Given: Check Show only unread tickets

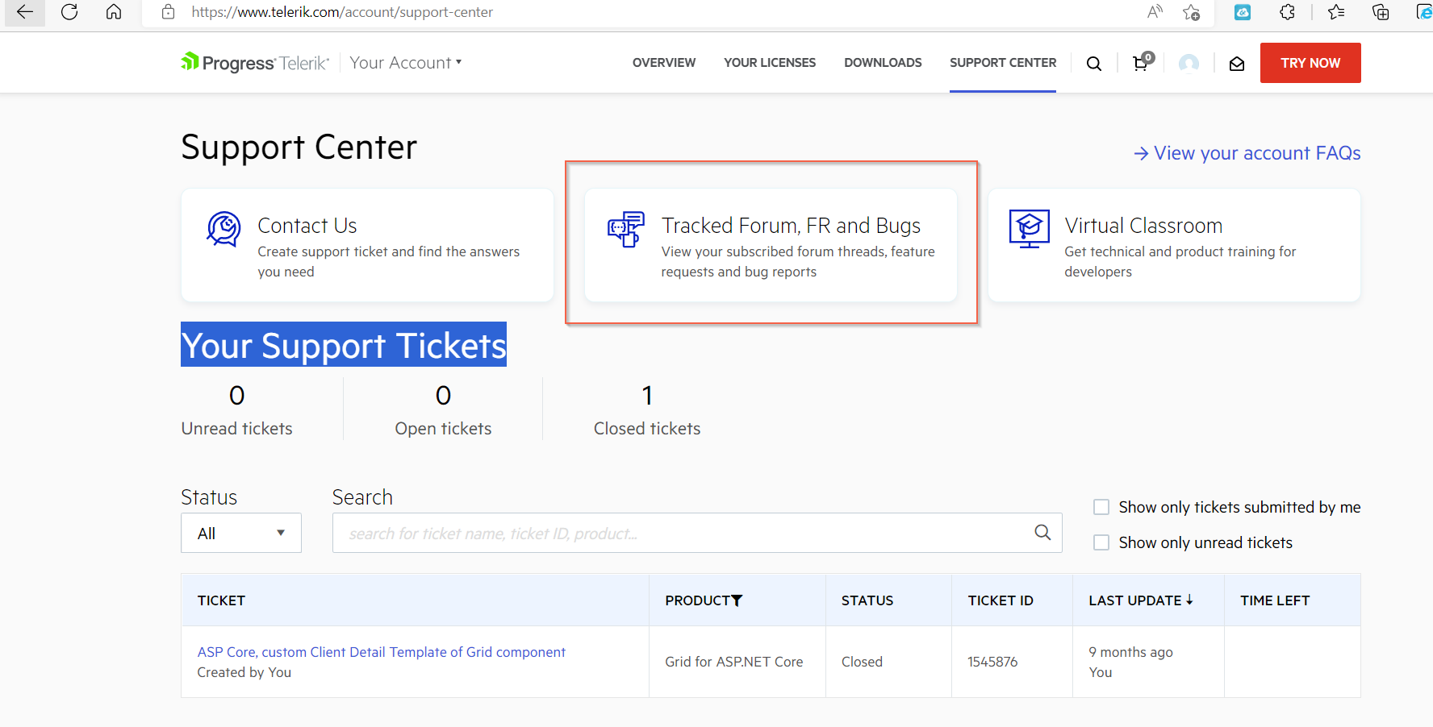Looking at the screenshot, I should (x=1101, y=542).
